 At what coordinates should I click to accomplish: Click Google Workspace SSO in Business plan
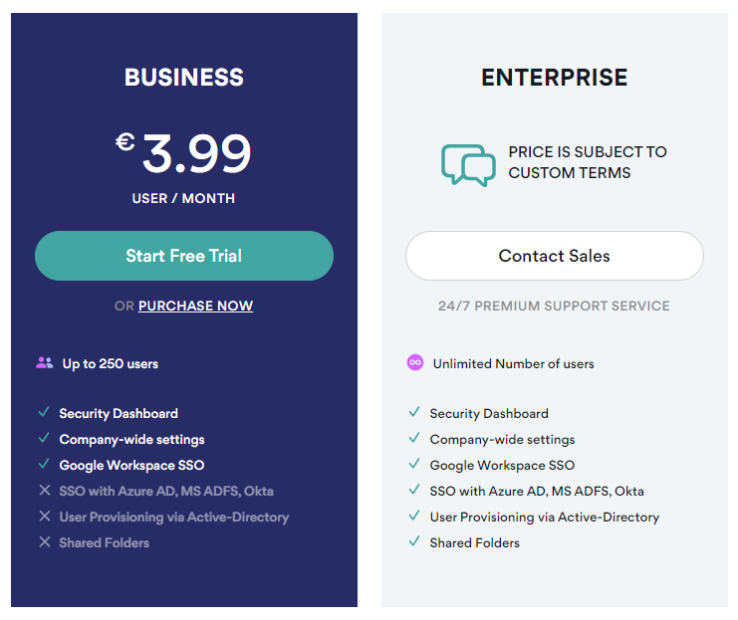131,465
